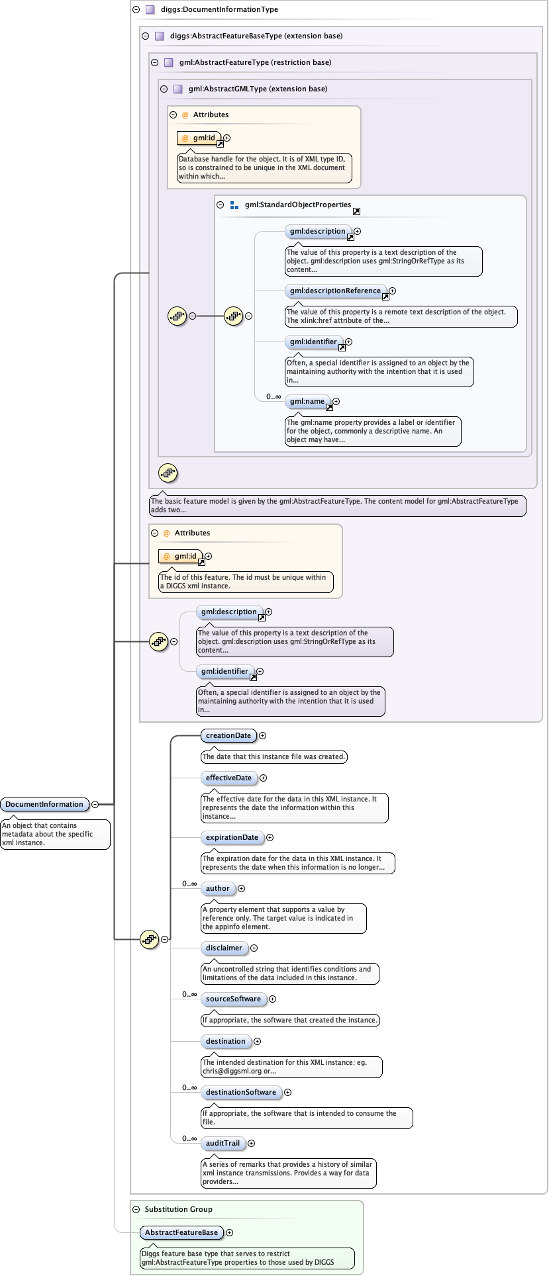Click the purple gml:AbstractFeatureType type icon
Screen dimensions: 549x1276
168,63
